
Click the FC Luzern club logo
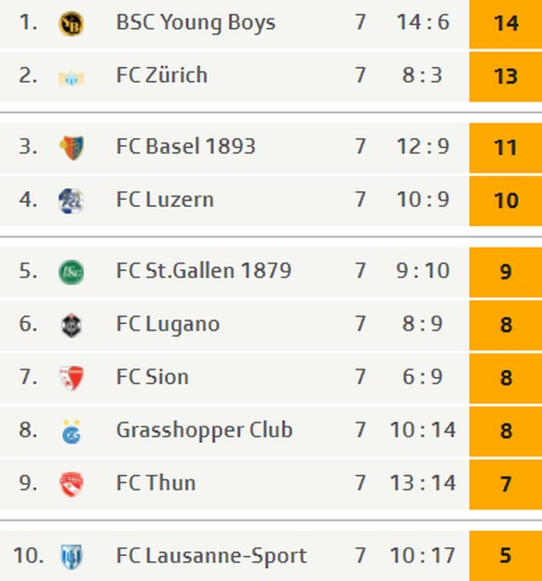click(x=71, y=201)
